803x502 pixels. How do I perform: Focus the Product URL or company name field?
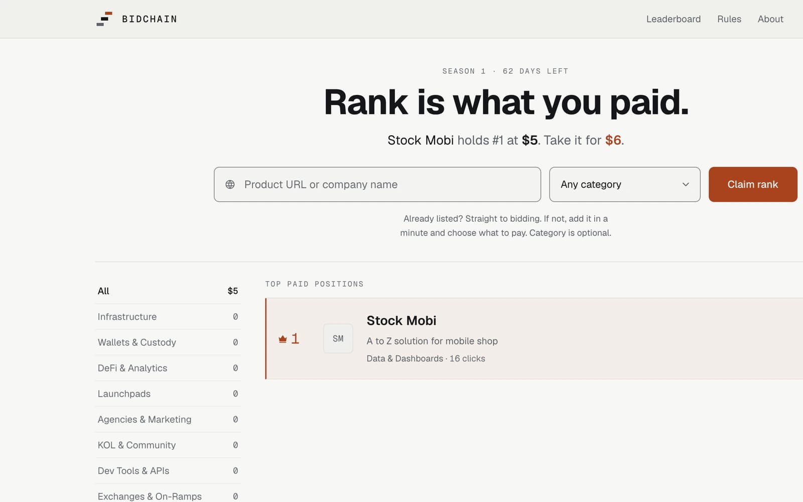pyautogui.click(x=377, y=184)
